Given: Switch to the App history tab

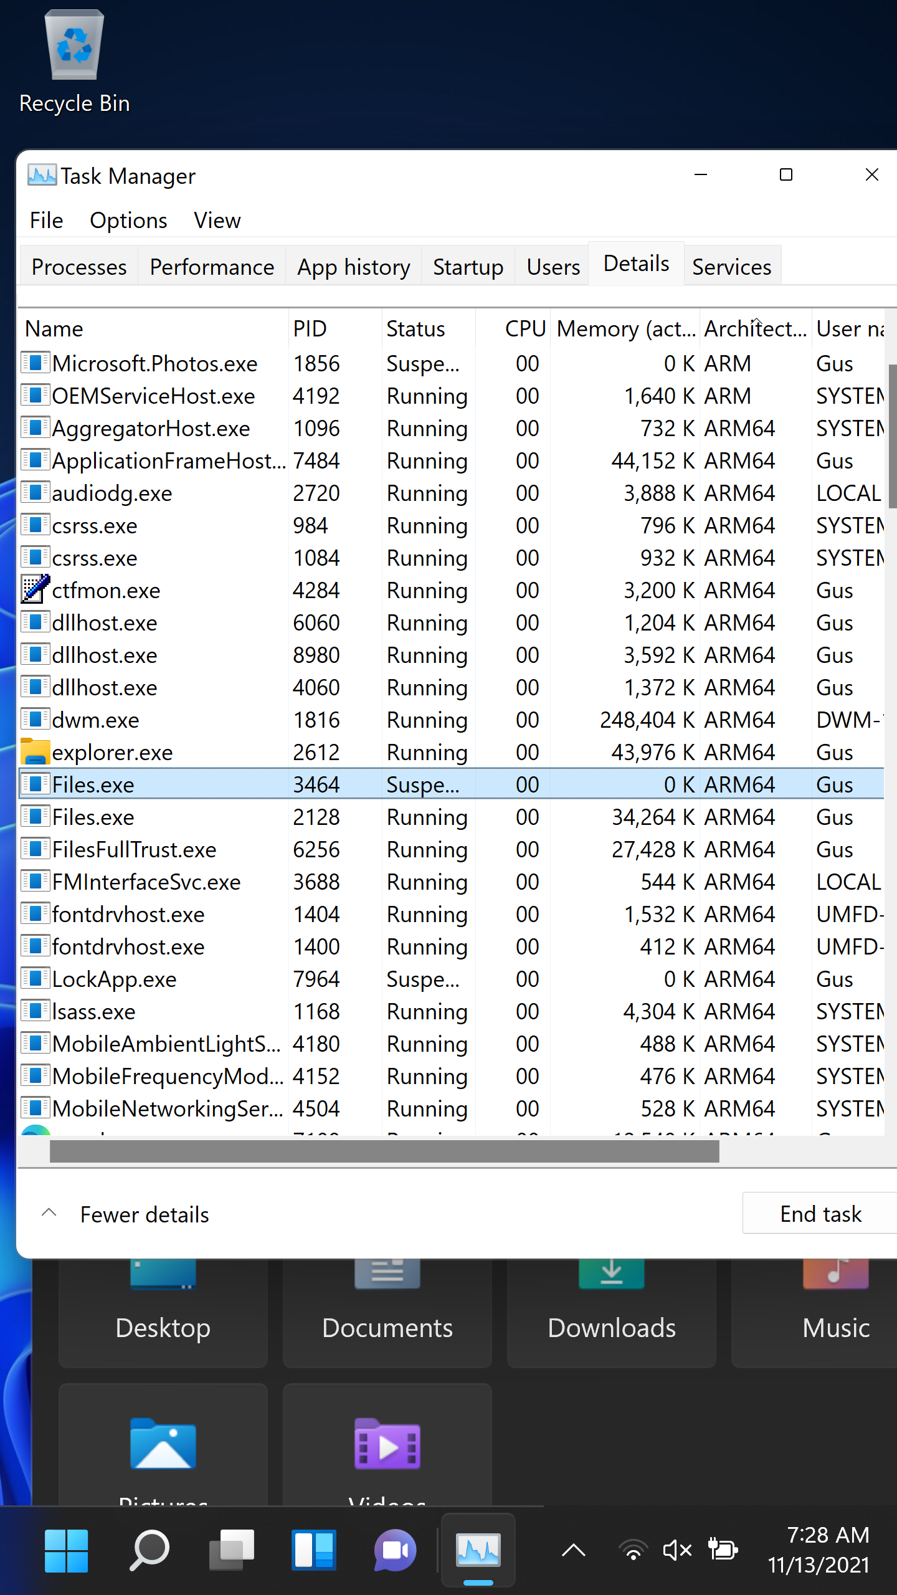Looking at the screenshot, I should click(x=354, y=267).
